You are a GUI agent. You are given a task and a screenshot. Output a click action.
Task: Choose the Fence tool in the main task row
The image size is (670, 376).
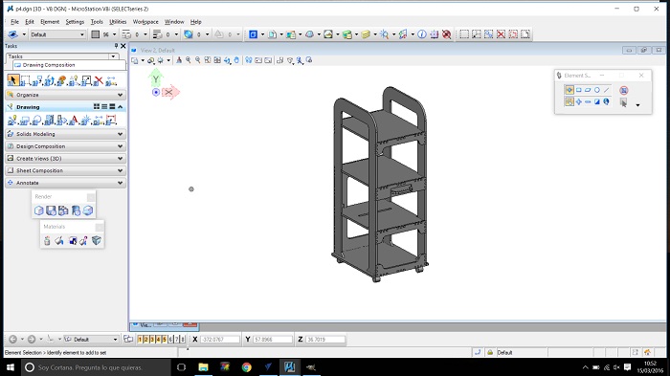(25, 80)
